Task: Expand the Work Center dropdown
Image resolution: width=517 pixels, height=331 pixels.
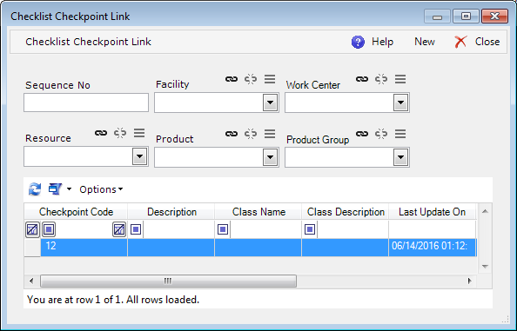Action: [401, 103]
